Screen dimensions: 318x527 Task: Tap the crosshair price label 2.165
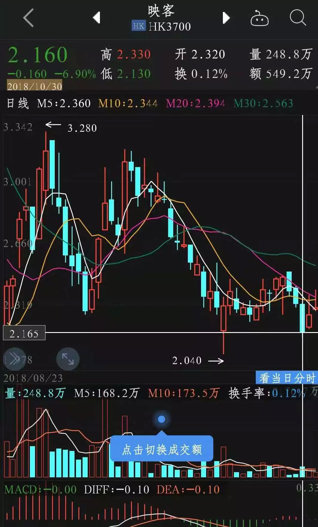pyautogui.click(x=24, y=333)
